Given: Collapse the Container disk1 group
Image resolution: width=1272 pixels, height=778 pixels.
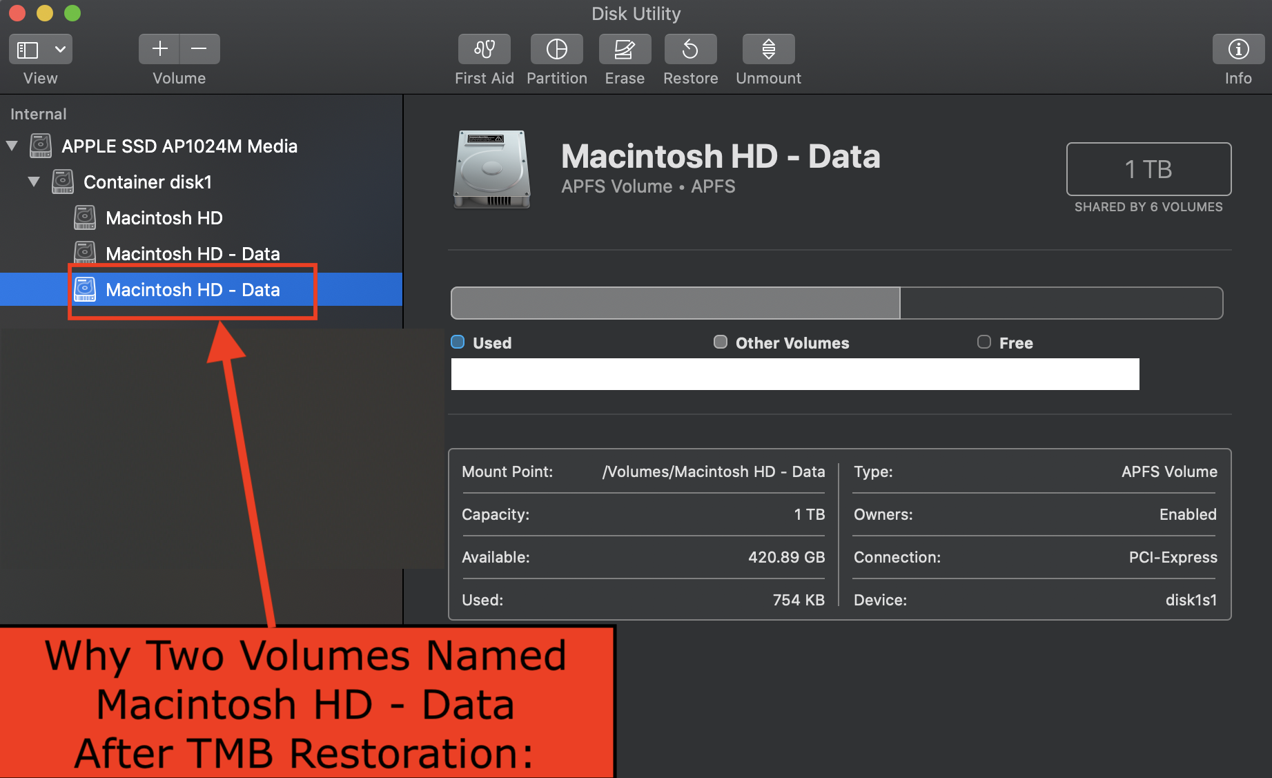Looking at the screenshot, I should point(34,182).
